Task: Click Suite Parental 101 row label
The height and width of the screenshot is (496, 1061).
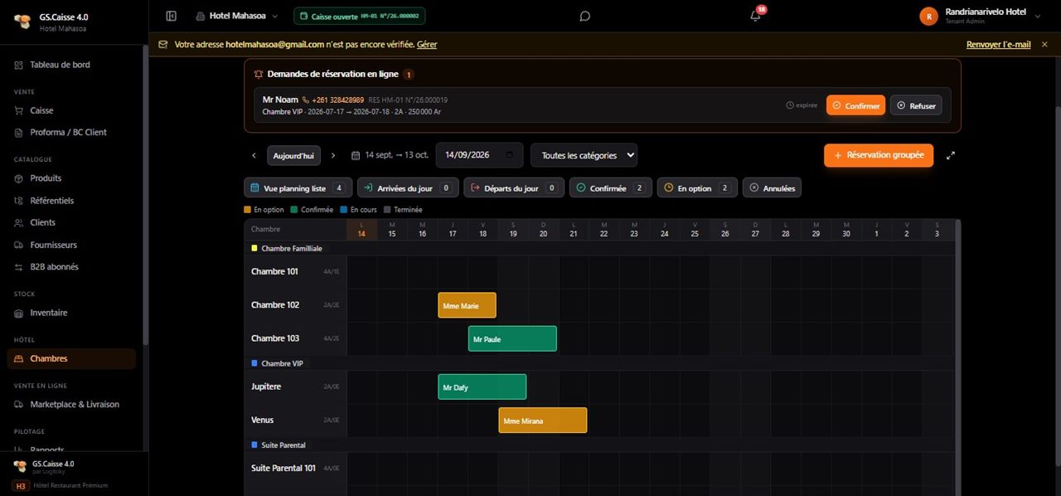Action: click(283, 468)
